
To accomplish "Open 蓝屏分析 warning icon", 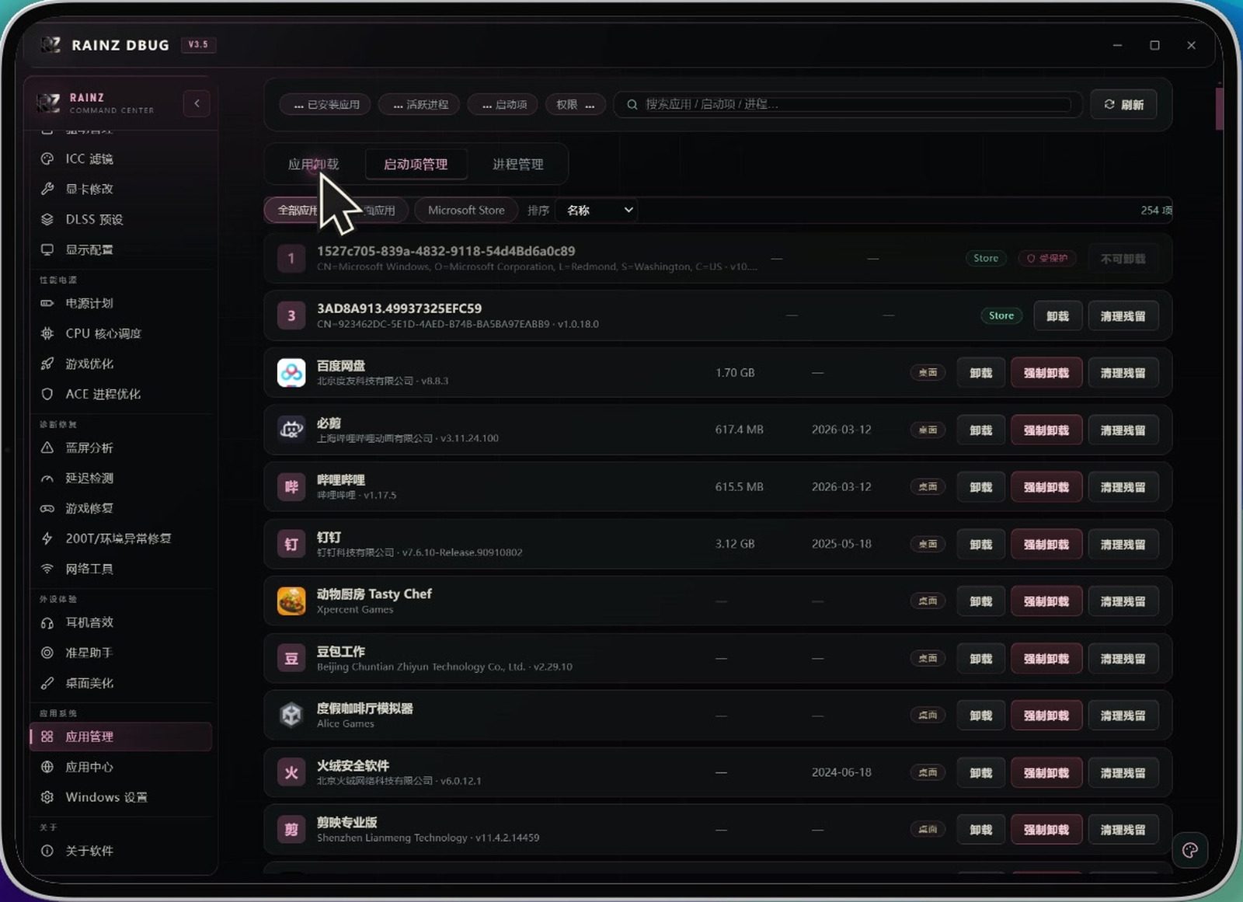I will (x=47, y=448).
